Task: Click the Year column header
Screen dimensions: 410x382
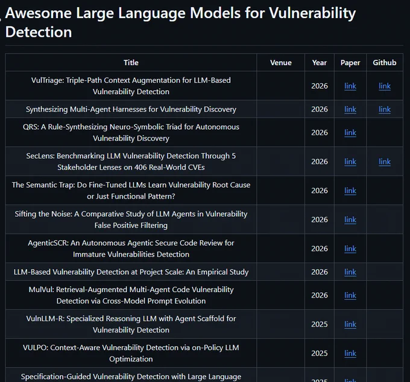Action: point(320,63)
